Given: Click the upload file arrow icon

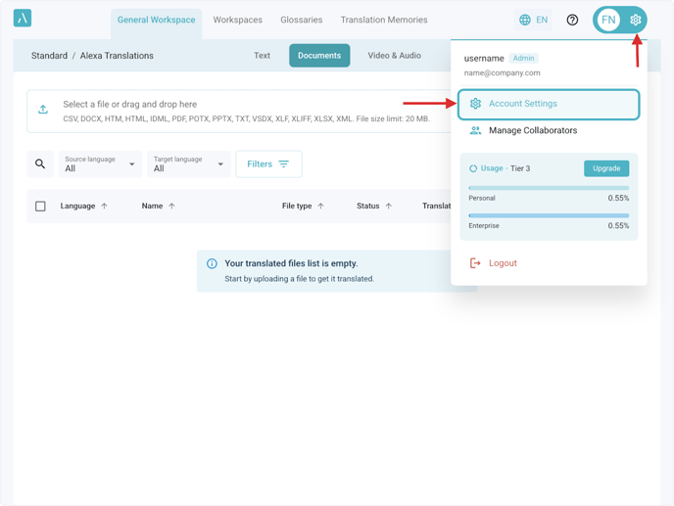Looking at the screenshot, I should (x=43, y=110).
